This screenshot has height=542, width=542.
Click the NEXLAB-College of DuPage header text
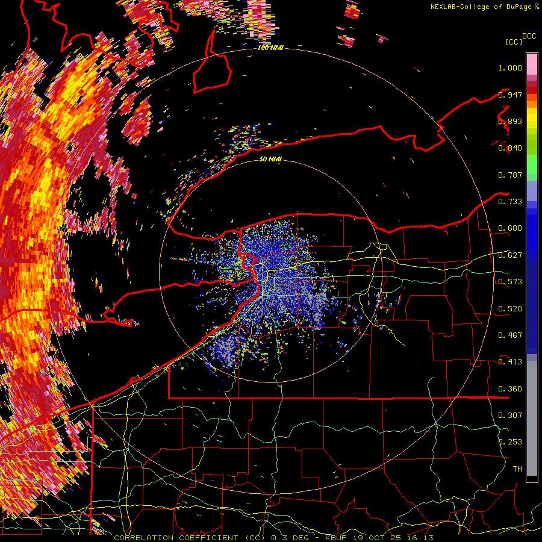pyautogui.click(x=482, y=7)
